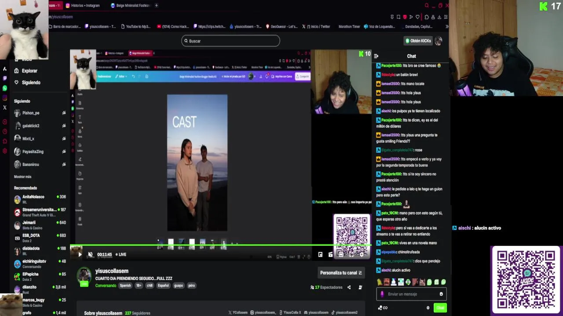Open followed channel galaktick2
This screenshot has width=563, height=316.
tap(40, 126)
